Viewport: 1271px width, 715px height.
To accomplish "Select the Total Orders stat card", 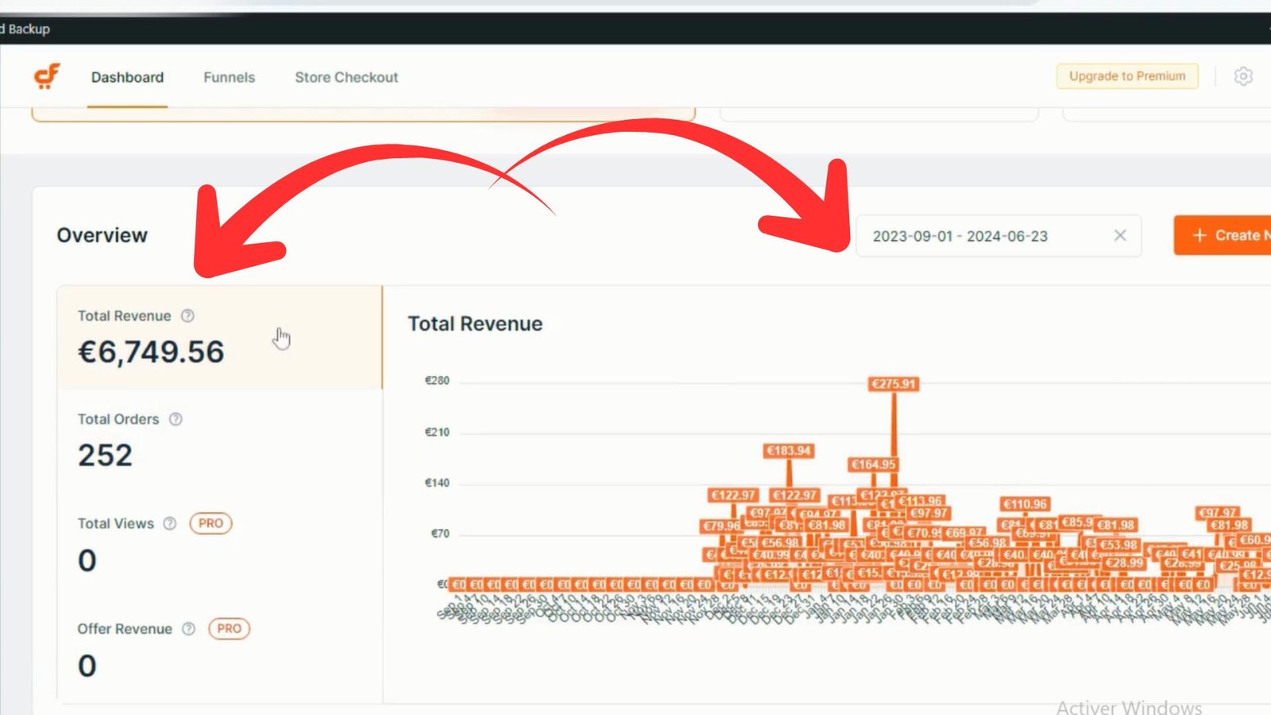I will (x=219, y=441).
